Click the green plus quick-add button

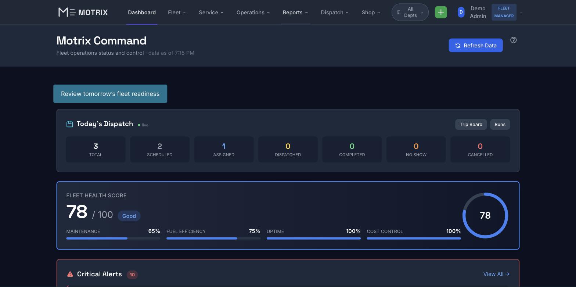[x=441, y=12]
